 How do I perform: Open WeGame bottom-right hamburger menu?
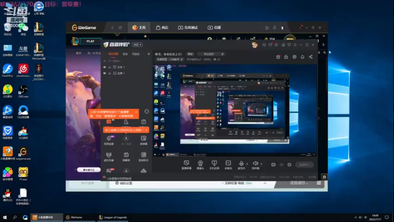click(319, 183)
